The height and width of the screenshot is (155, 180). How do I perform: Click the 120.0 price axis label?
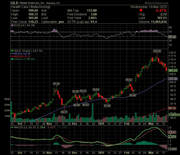[x=172, y=52]
